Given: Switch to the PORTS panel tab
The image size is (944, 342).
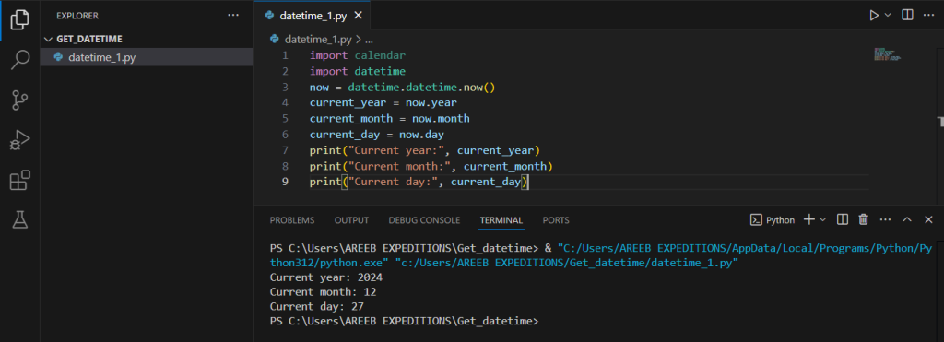Looking at the screenshot, I should click(556, 220).
